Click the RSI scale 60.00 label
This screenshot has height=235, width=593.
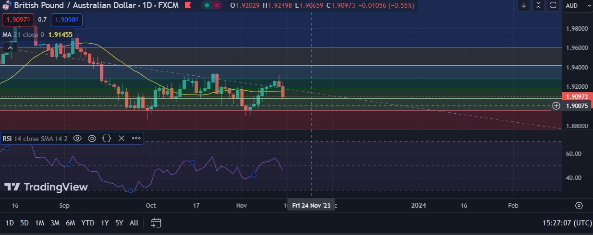click(573, 154)
